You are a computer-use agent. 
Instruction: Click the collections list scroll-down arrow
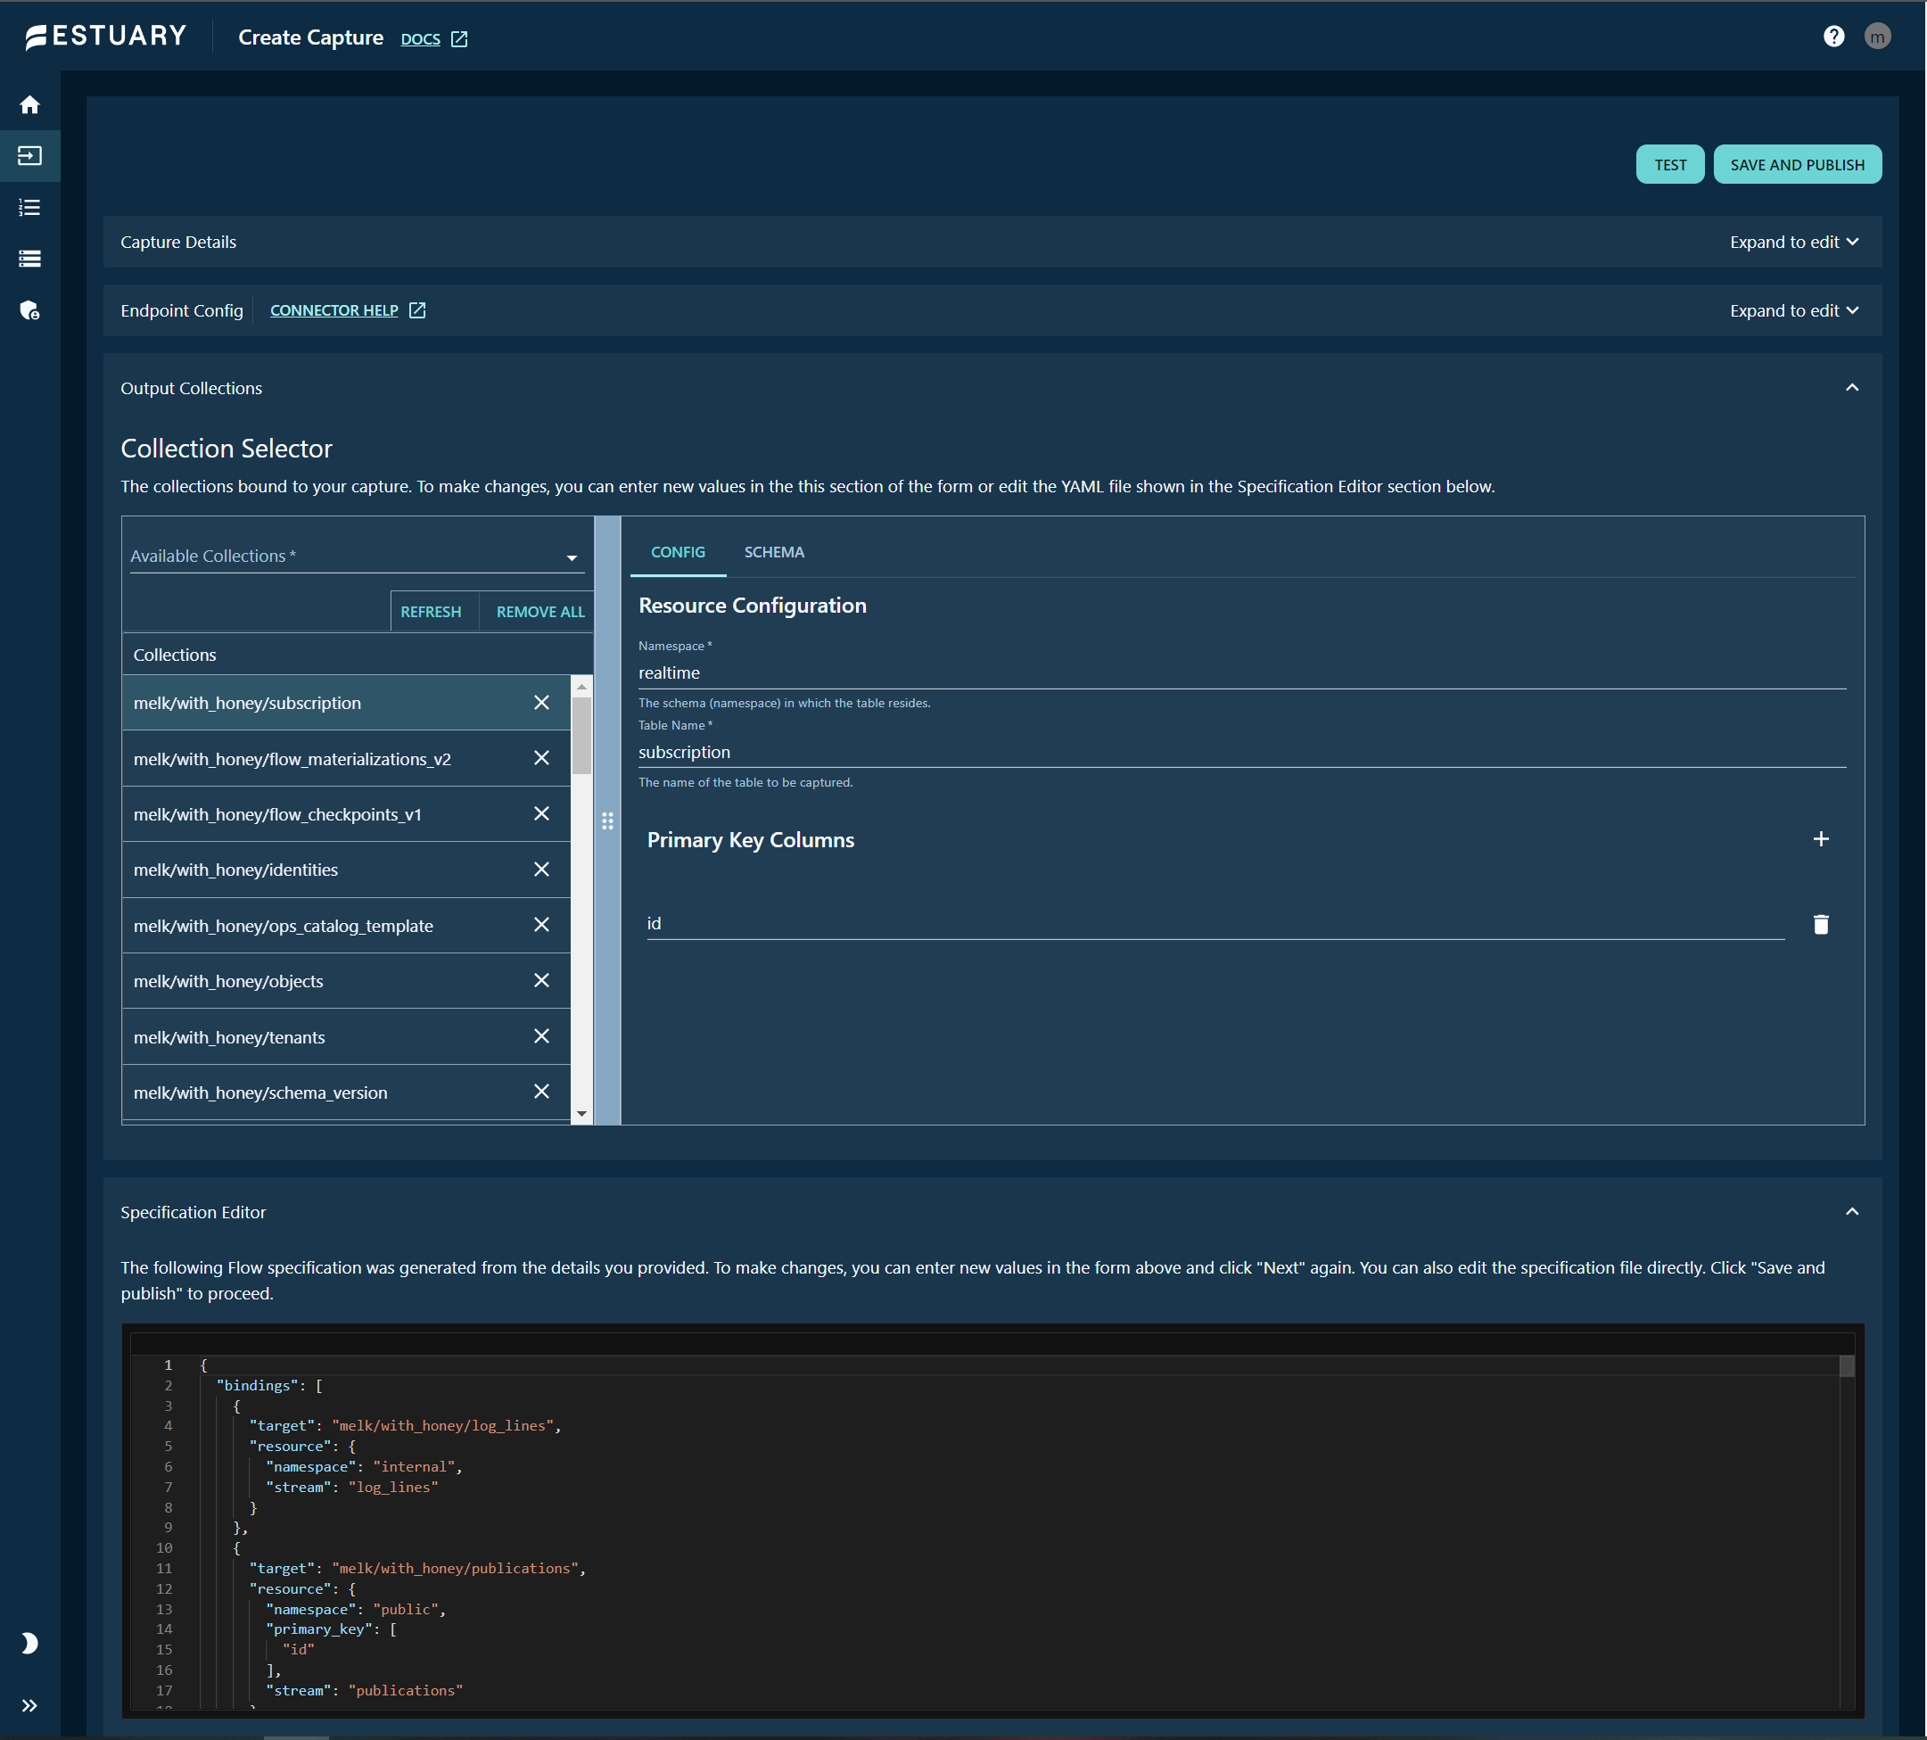581,1115
